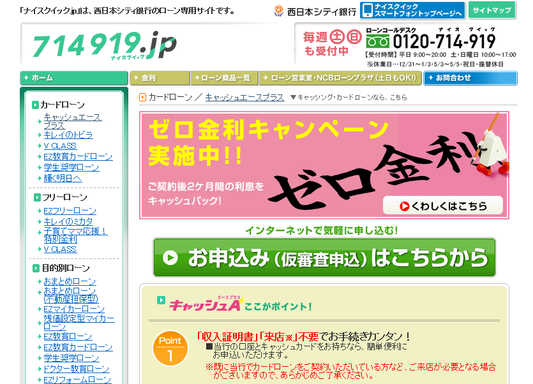Viewport: 533px width, 384px height.
Task: Click the arrow bullet beside キレイのトビラ
Action: coord(39,135)
